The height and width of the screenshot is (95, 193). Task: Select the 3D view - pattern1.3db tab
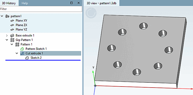pos(101,3)
